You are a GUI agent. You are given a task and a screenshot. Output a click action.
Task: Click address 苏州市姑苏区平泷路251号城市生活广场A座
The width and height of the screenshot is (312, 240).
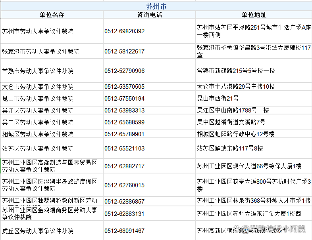(254, 31)
